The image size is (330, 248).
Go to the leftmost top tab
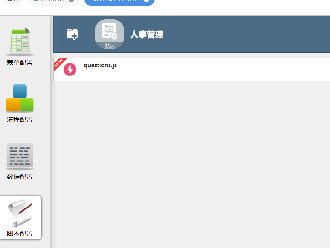(13, 1)
